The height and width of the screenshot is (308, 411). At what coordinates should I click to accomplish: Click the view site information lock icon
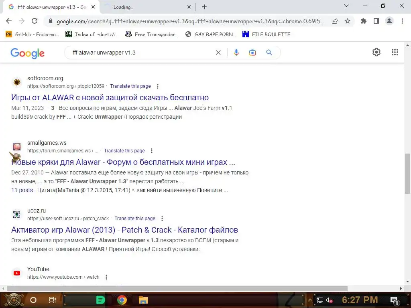tap(51, 21)
